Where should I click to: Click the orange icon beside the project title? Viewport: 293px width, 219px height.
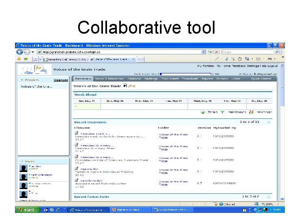[x=134, y=86]
